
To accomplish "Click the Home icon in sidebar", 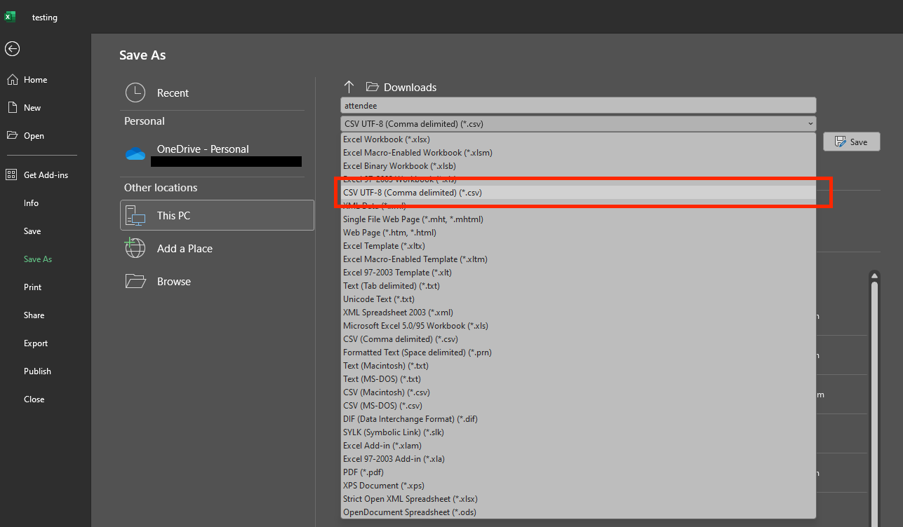I will [12, 80].
